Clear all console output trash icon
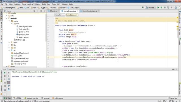The image size is (181, 102). point(9,90)
